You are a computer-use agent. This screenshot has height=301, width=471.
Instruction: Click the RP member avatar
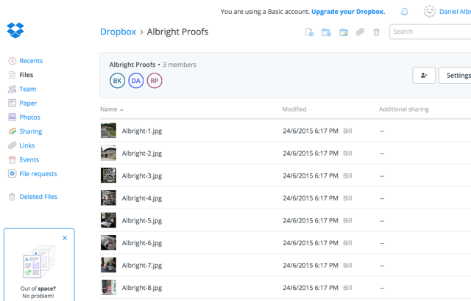[x=155, y=81]
